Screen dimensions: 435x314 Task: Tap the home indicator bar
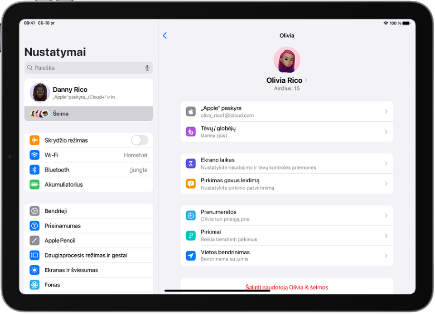pos(217,291)
